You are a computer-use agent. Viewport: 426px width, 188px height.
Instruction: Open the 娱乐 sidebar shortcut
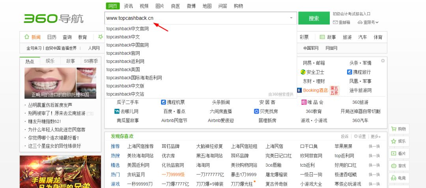(398, 141)
